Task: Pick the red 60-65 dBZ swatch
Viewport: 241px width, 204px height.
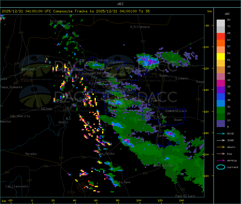Action: [221, 36]
